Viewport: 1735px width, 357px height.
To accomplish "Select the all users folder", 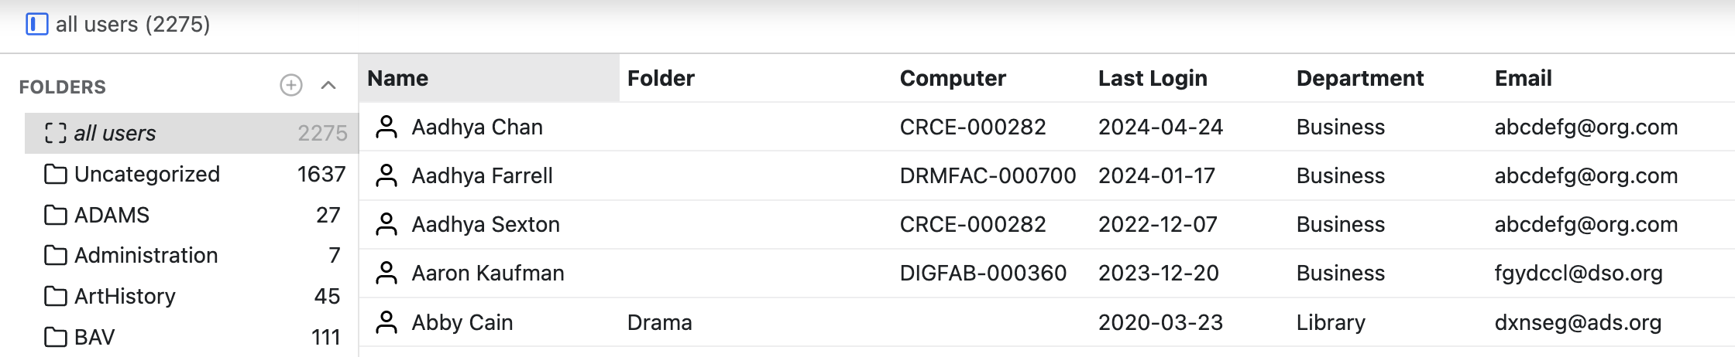I will (x=191, y=133).
